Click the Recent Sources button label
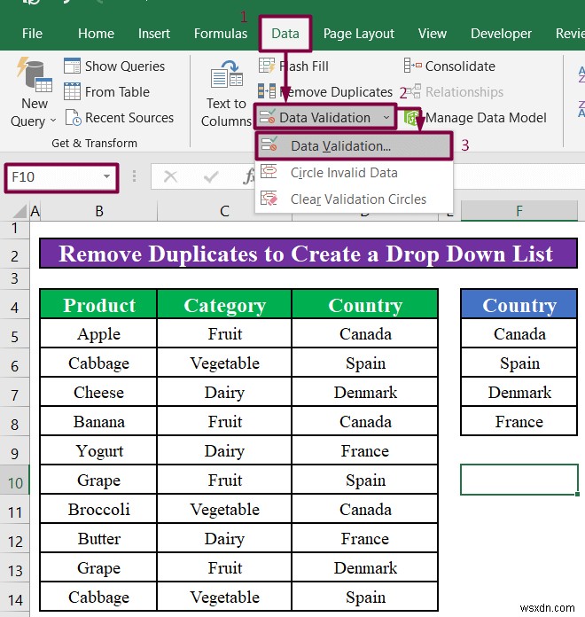The height and width of the screenshot is (617, 585). click(129, 118)
